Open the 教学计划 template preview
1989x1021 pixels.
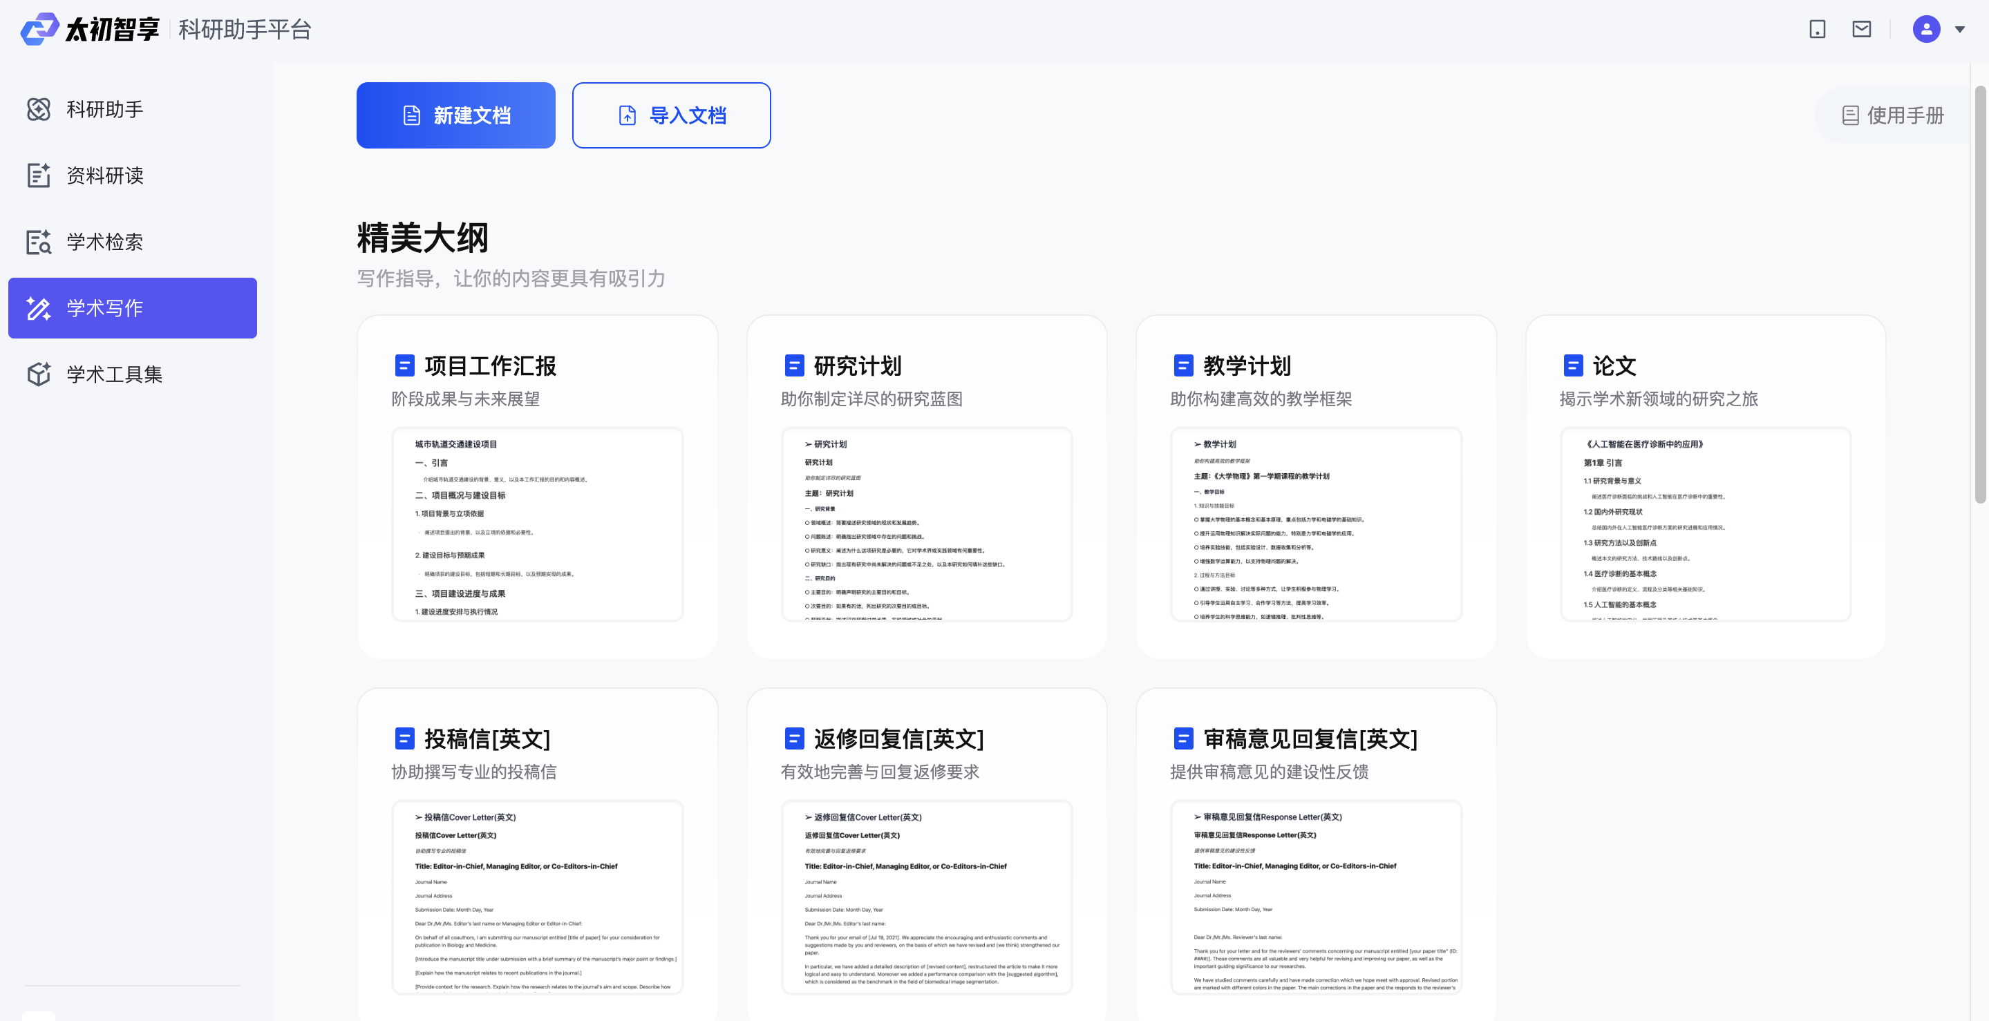[1315, 525]
